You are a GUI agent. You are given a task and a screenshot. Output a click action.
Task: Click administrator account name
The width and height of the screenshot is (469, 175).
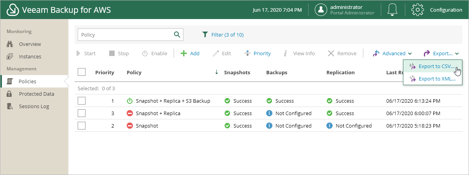pos(346,7)
